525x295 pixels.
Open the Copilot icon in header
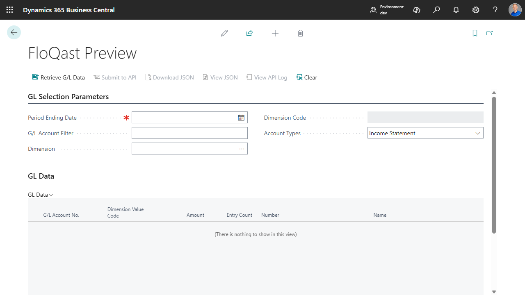[417, 10]
